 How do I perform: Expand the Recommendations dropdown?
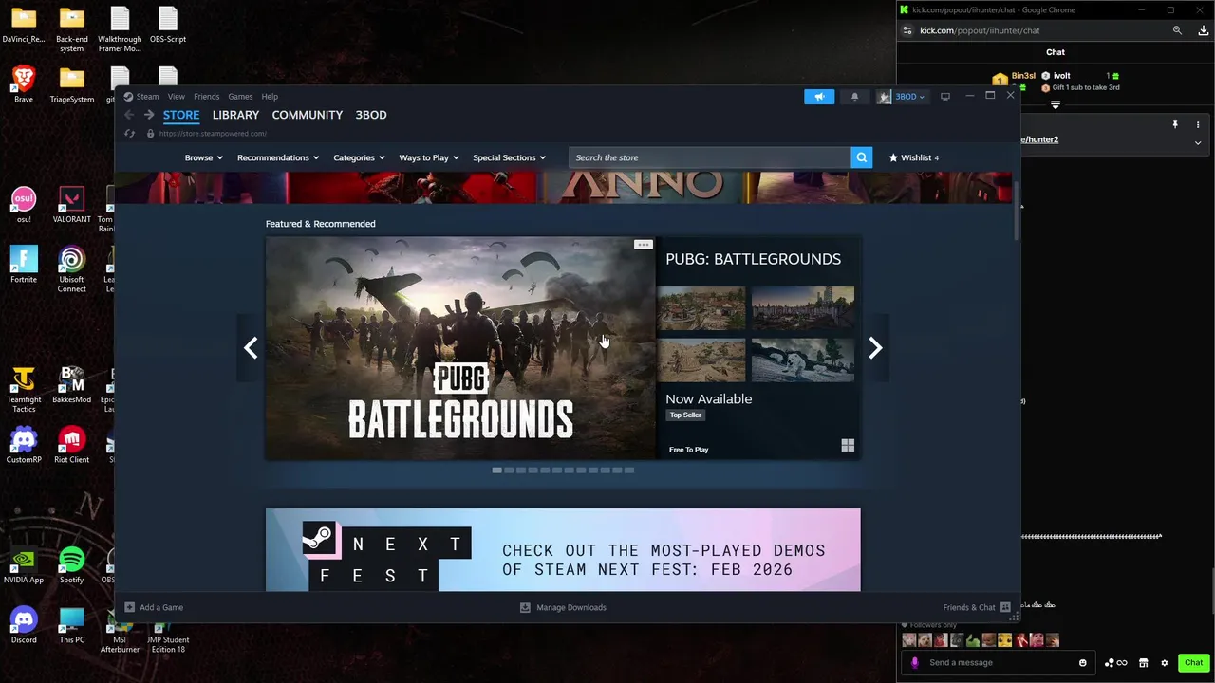(x=278, y=157)
